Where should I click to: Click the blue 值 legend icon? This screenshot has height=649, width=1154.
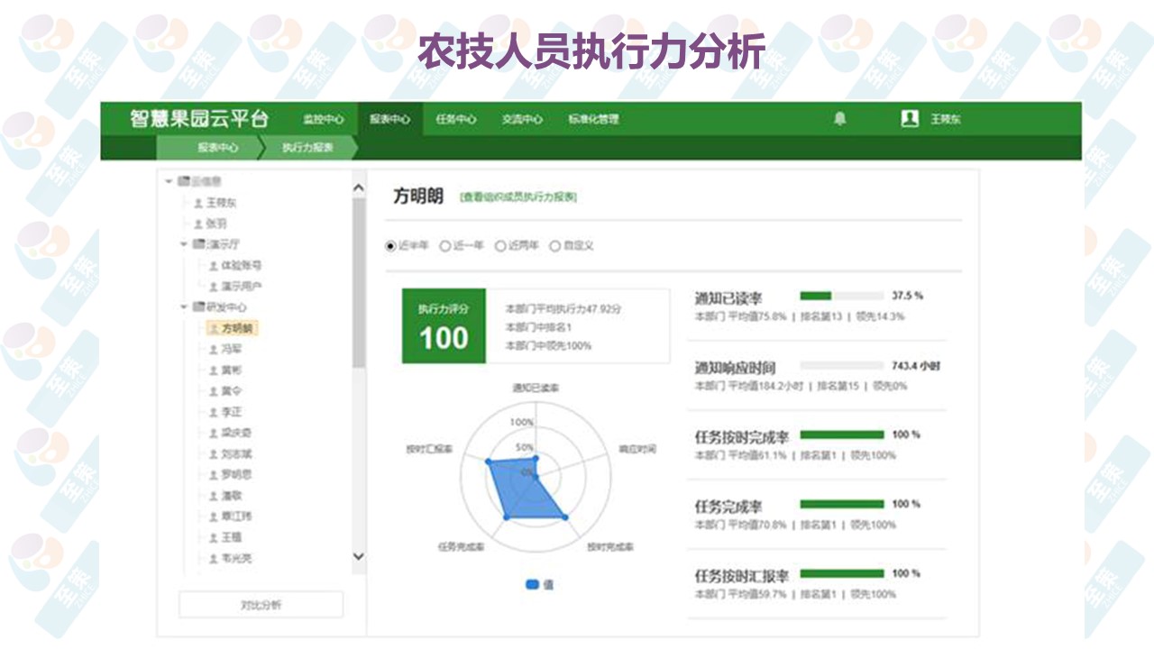pyautogui.click(x=533, y=584)
